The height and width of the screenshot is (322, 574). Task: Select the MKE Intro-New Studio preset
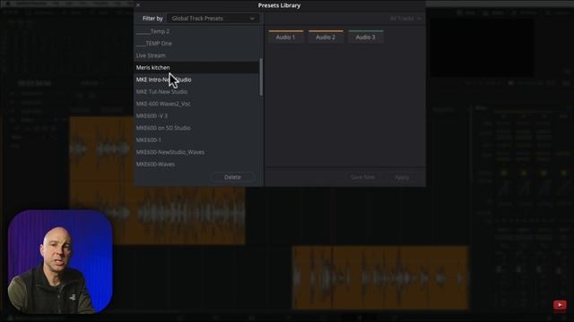197,80
